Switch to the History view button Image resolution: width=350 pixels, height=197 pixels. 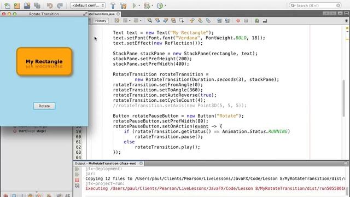coord(101,21)
